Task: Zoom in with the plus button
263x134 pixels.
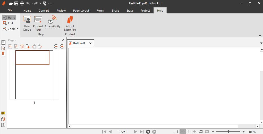Action: [244, 132]
